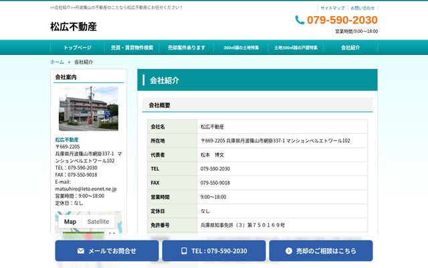This screenshot has width=428, height=268.
Task: Click the TEL : 079-590-2030 blue button
Action: [214, 251]
